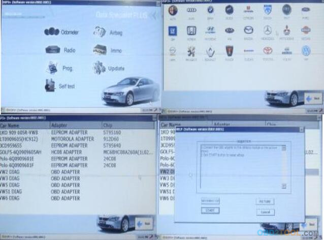Viewport: 324px width, 240px height.
Task: Click the button above Cancel in dialog
Action: [x=265, y=201]
